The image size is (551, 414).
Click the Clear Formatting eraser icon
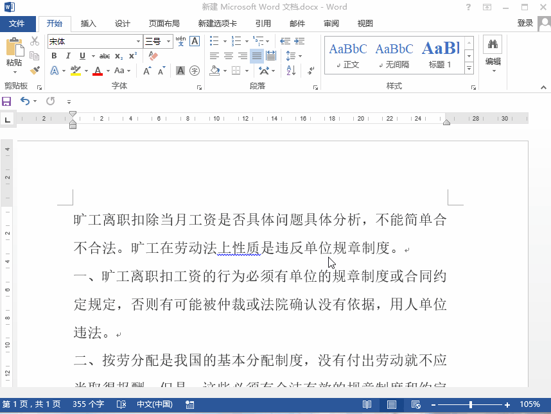(x=152, y=56)
